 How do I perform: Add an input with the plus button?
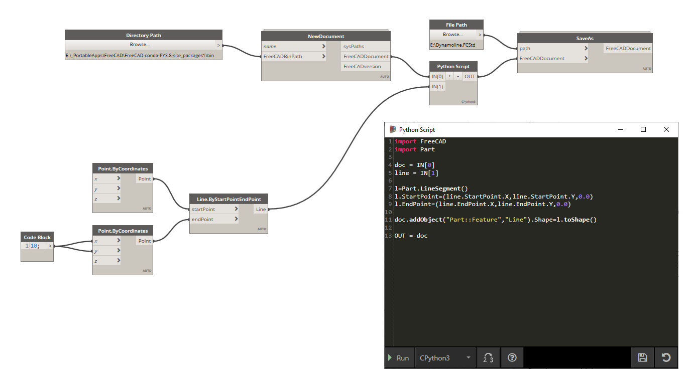tap(449, 76)
